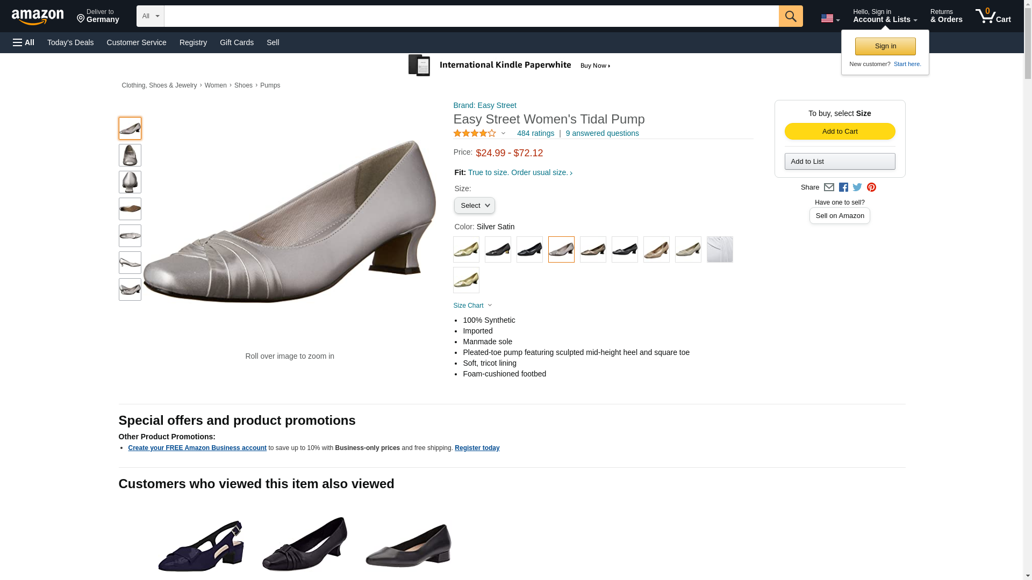Share on Twitter icon
The width and height of the screenshot is (1032, 580).
tap(857, 187)
